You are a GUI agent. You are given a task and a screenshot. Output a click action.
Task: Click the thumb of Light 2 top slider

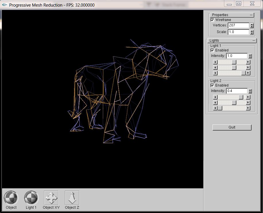(241, 97)
